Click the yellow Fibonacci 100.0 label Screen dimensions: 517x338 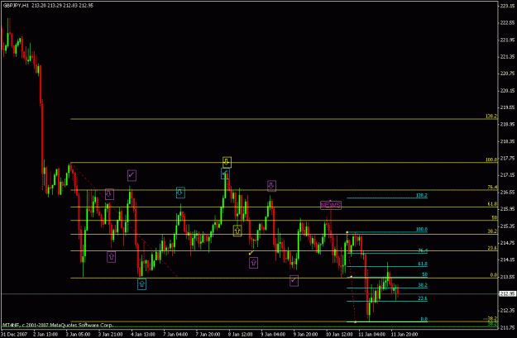point(491,159)
